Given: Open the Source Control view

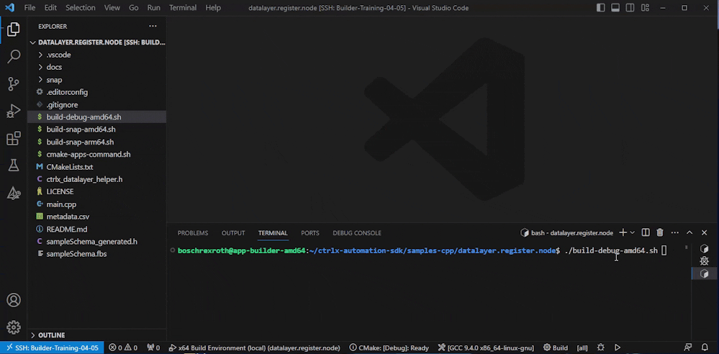Looking at the screenshot, I should click(13, 84).
